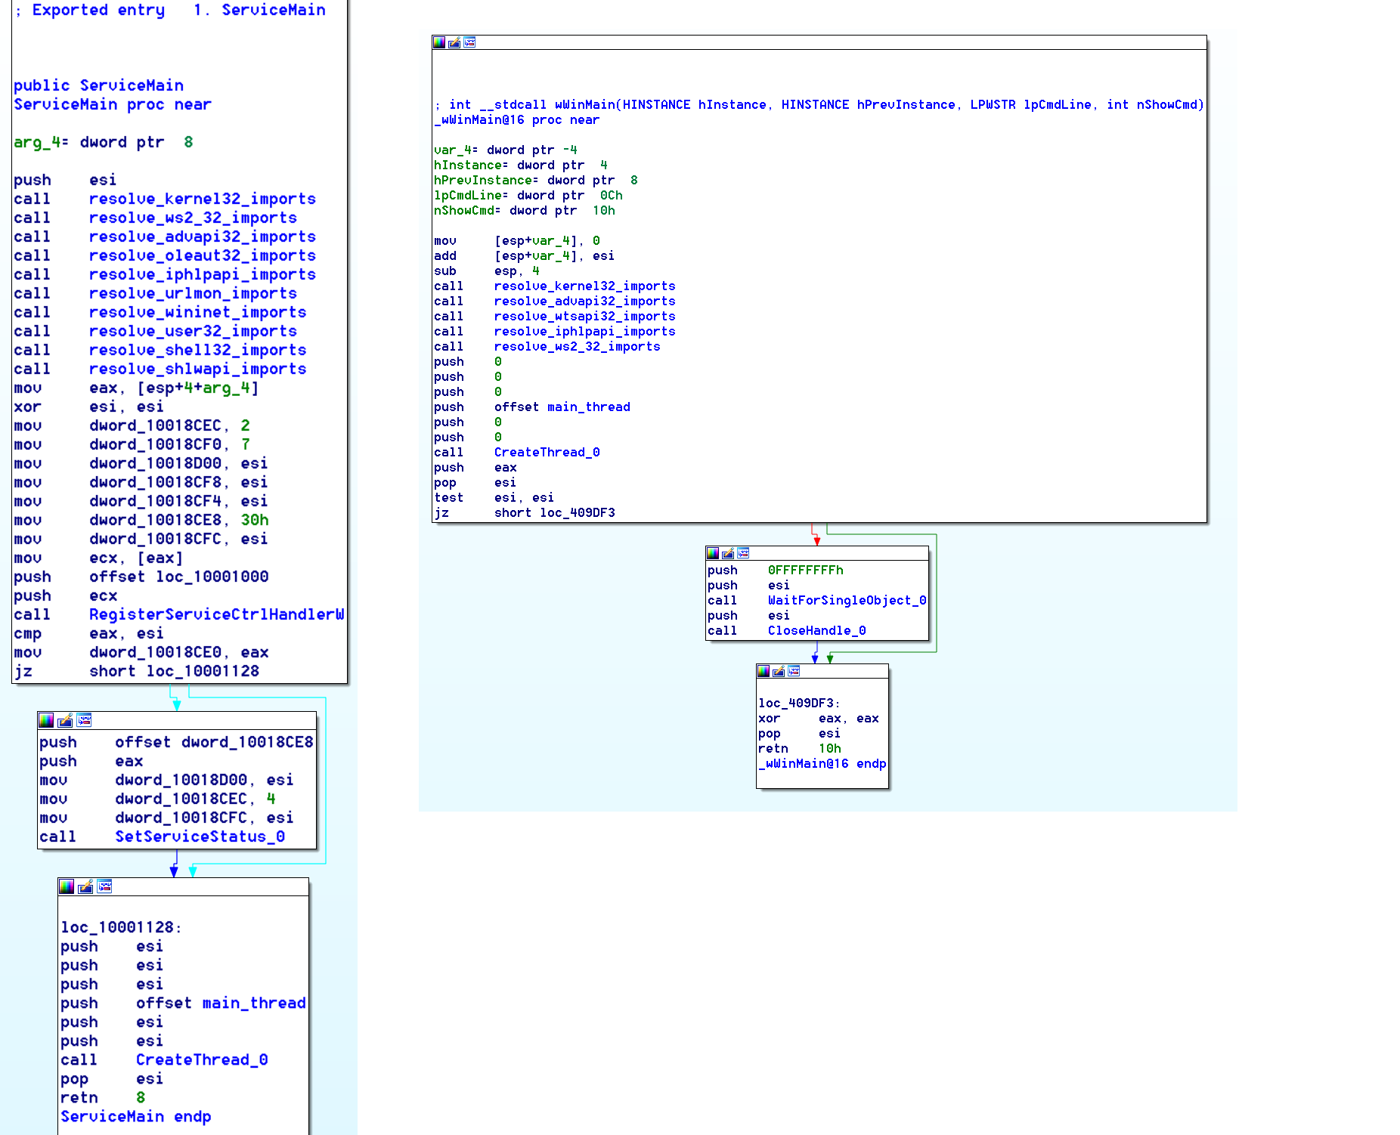
Task: Click _wWinMain@16 endp line
Action: 822,763
